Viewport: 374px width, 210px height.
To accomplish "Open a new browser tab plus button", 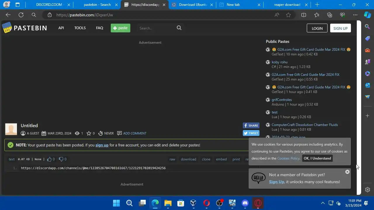I will (x=317, y=5).
